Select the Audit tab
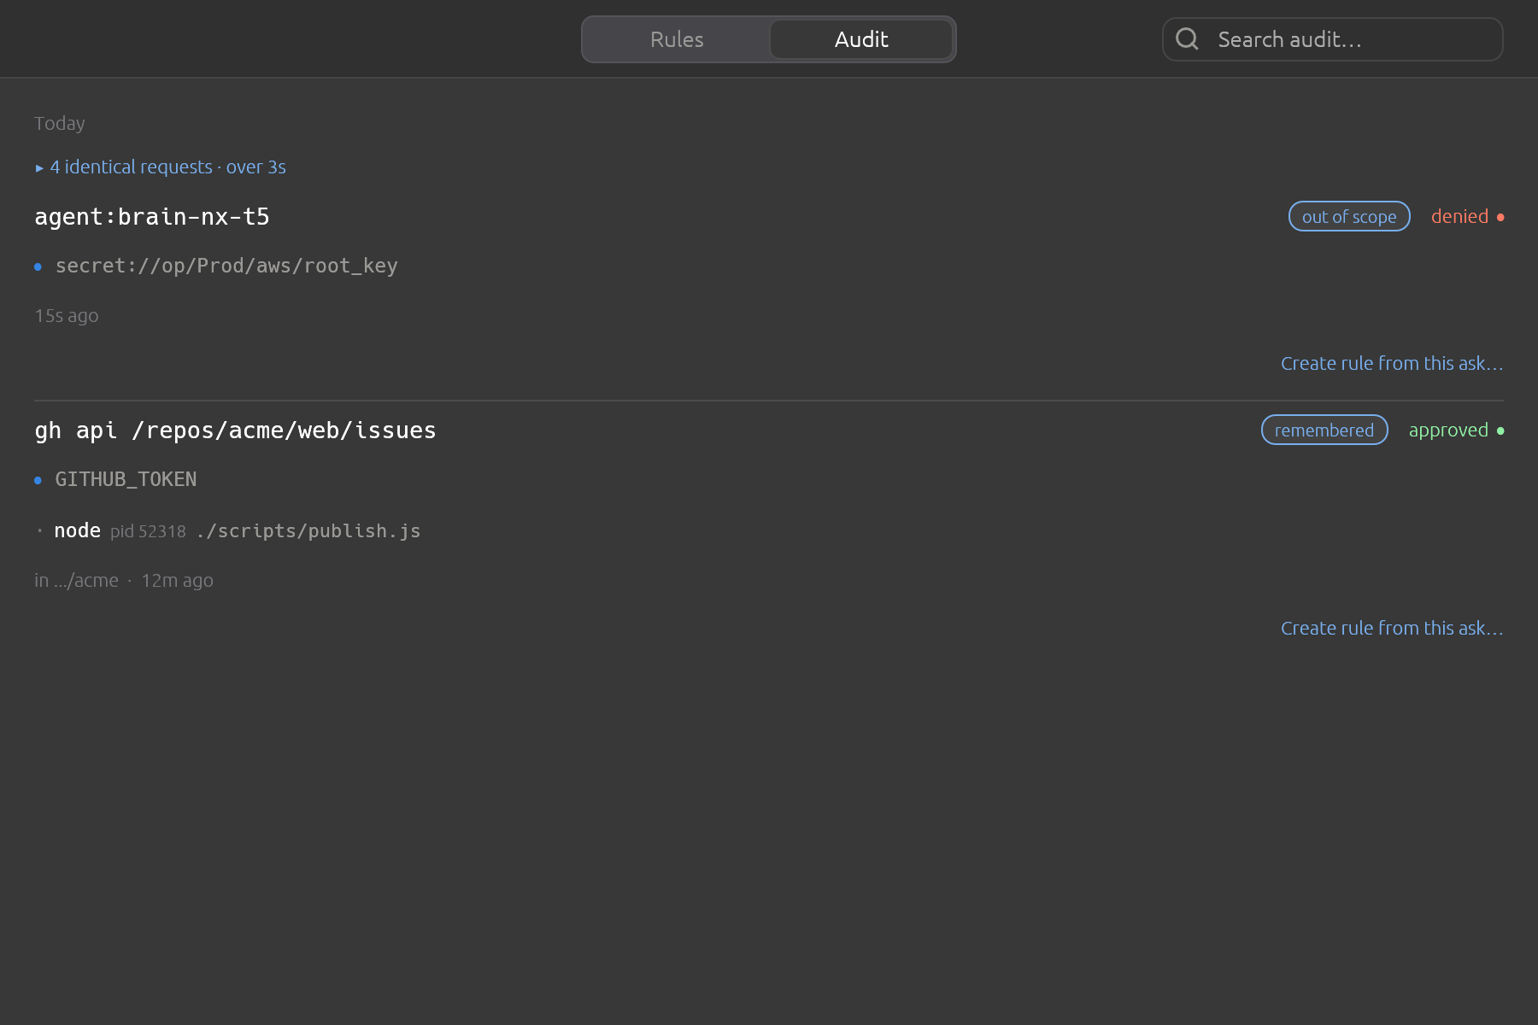1538x1025 pixels. tap(861, 39)
